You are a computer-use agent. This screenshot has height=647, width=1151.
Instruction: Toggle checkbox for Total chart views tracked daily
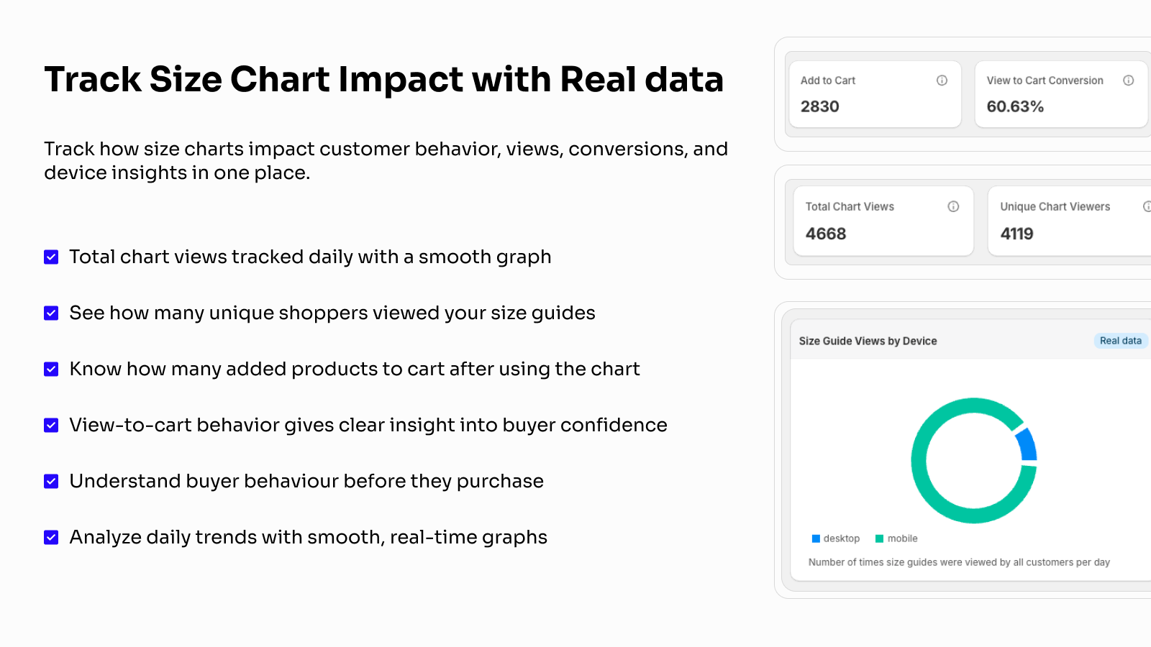(x=51, y=257)
